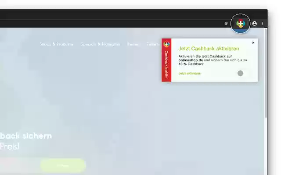Viewport: 281px width, 175px height.
Task: Click the page vertical scrollbar
Action: 266,73
